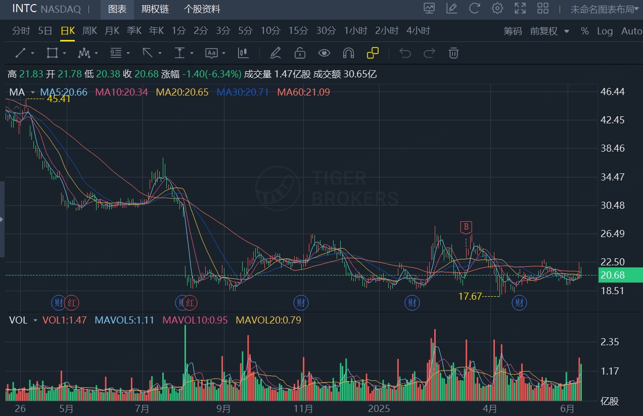Click the B trade marker on chart
Screen dimensions: 643x416
pos(466,227)
